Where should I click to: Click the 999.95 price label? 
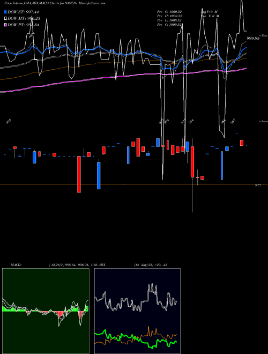tap(253, 39)
